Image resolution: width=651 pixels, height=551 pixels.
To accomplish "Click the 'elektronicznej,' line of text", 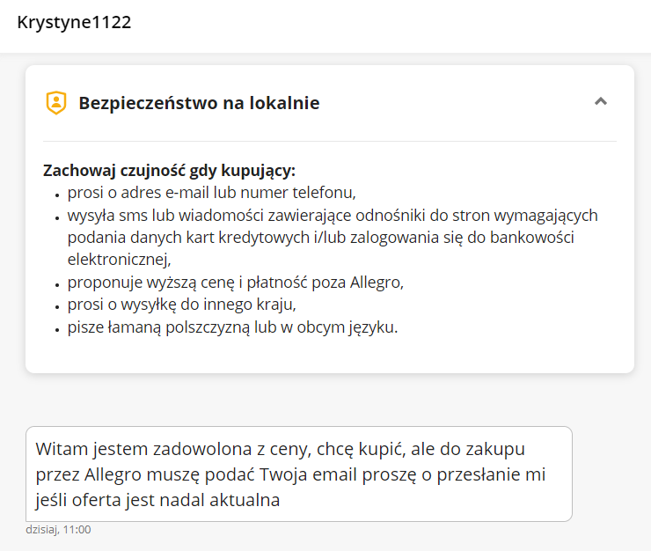I will click(x=119, y=260).
